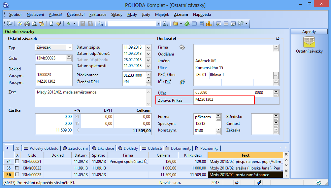Click the green tick circle in status bar
This screenshot has height=188, width=331.
coord(318,182)
